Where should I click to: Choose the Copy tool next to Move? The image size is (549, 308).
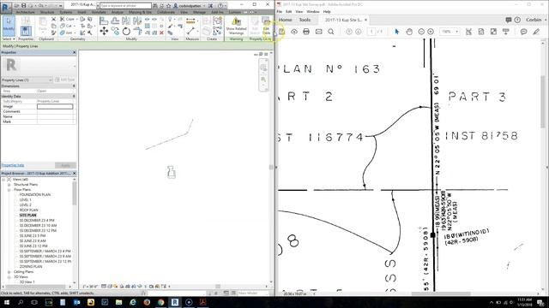tap(115, 32)
